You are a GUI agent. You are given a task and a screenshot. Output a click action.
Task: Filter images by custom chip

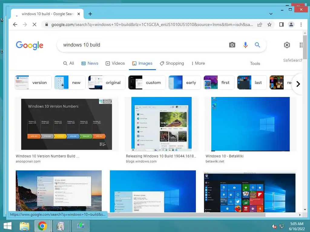pyautogui.click(x=147, y=82)
